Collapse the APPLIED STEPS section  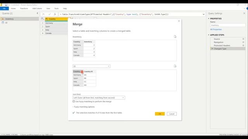coord(208,35)
